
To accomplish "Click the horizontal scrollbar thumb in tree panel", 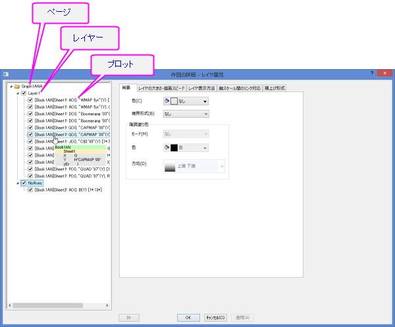I will 48,305.
